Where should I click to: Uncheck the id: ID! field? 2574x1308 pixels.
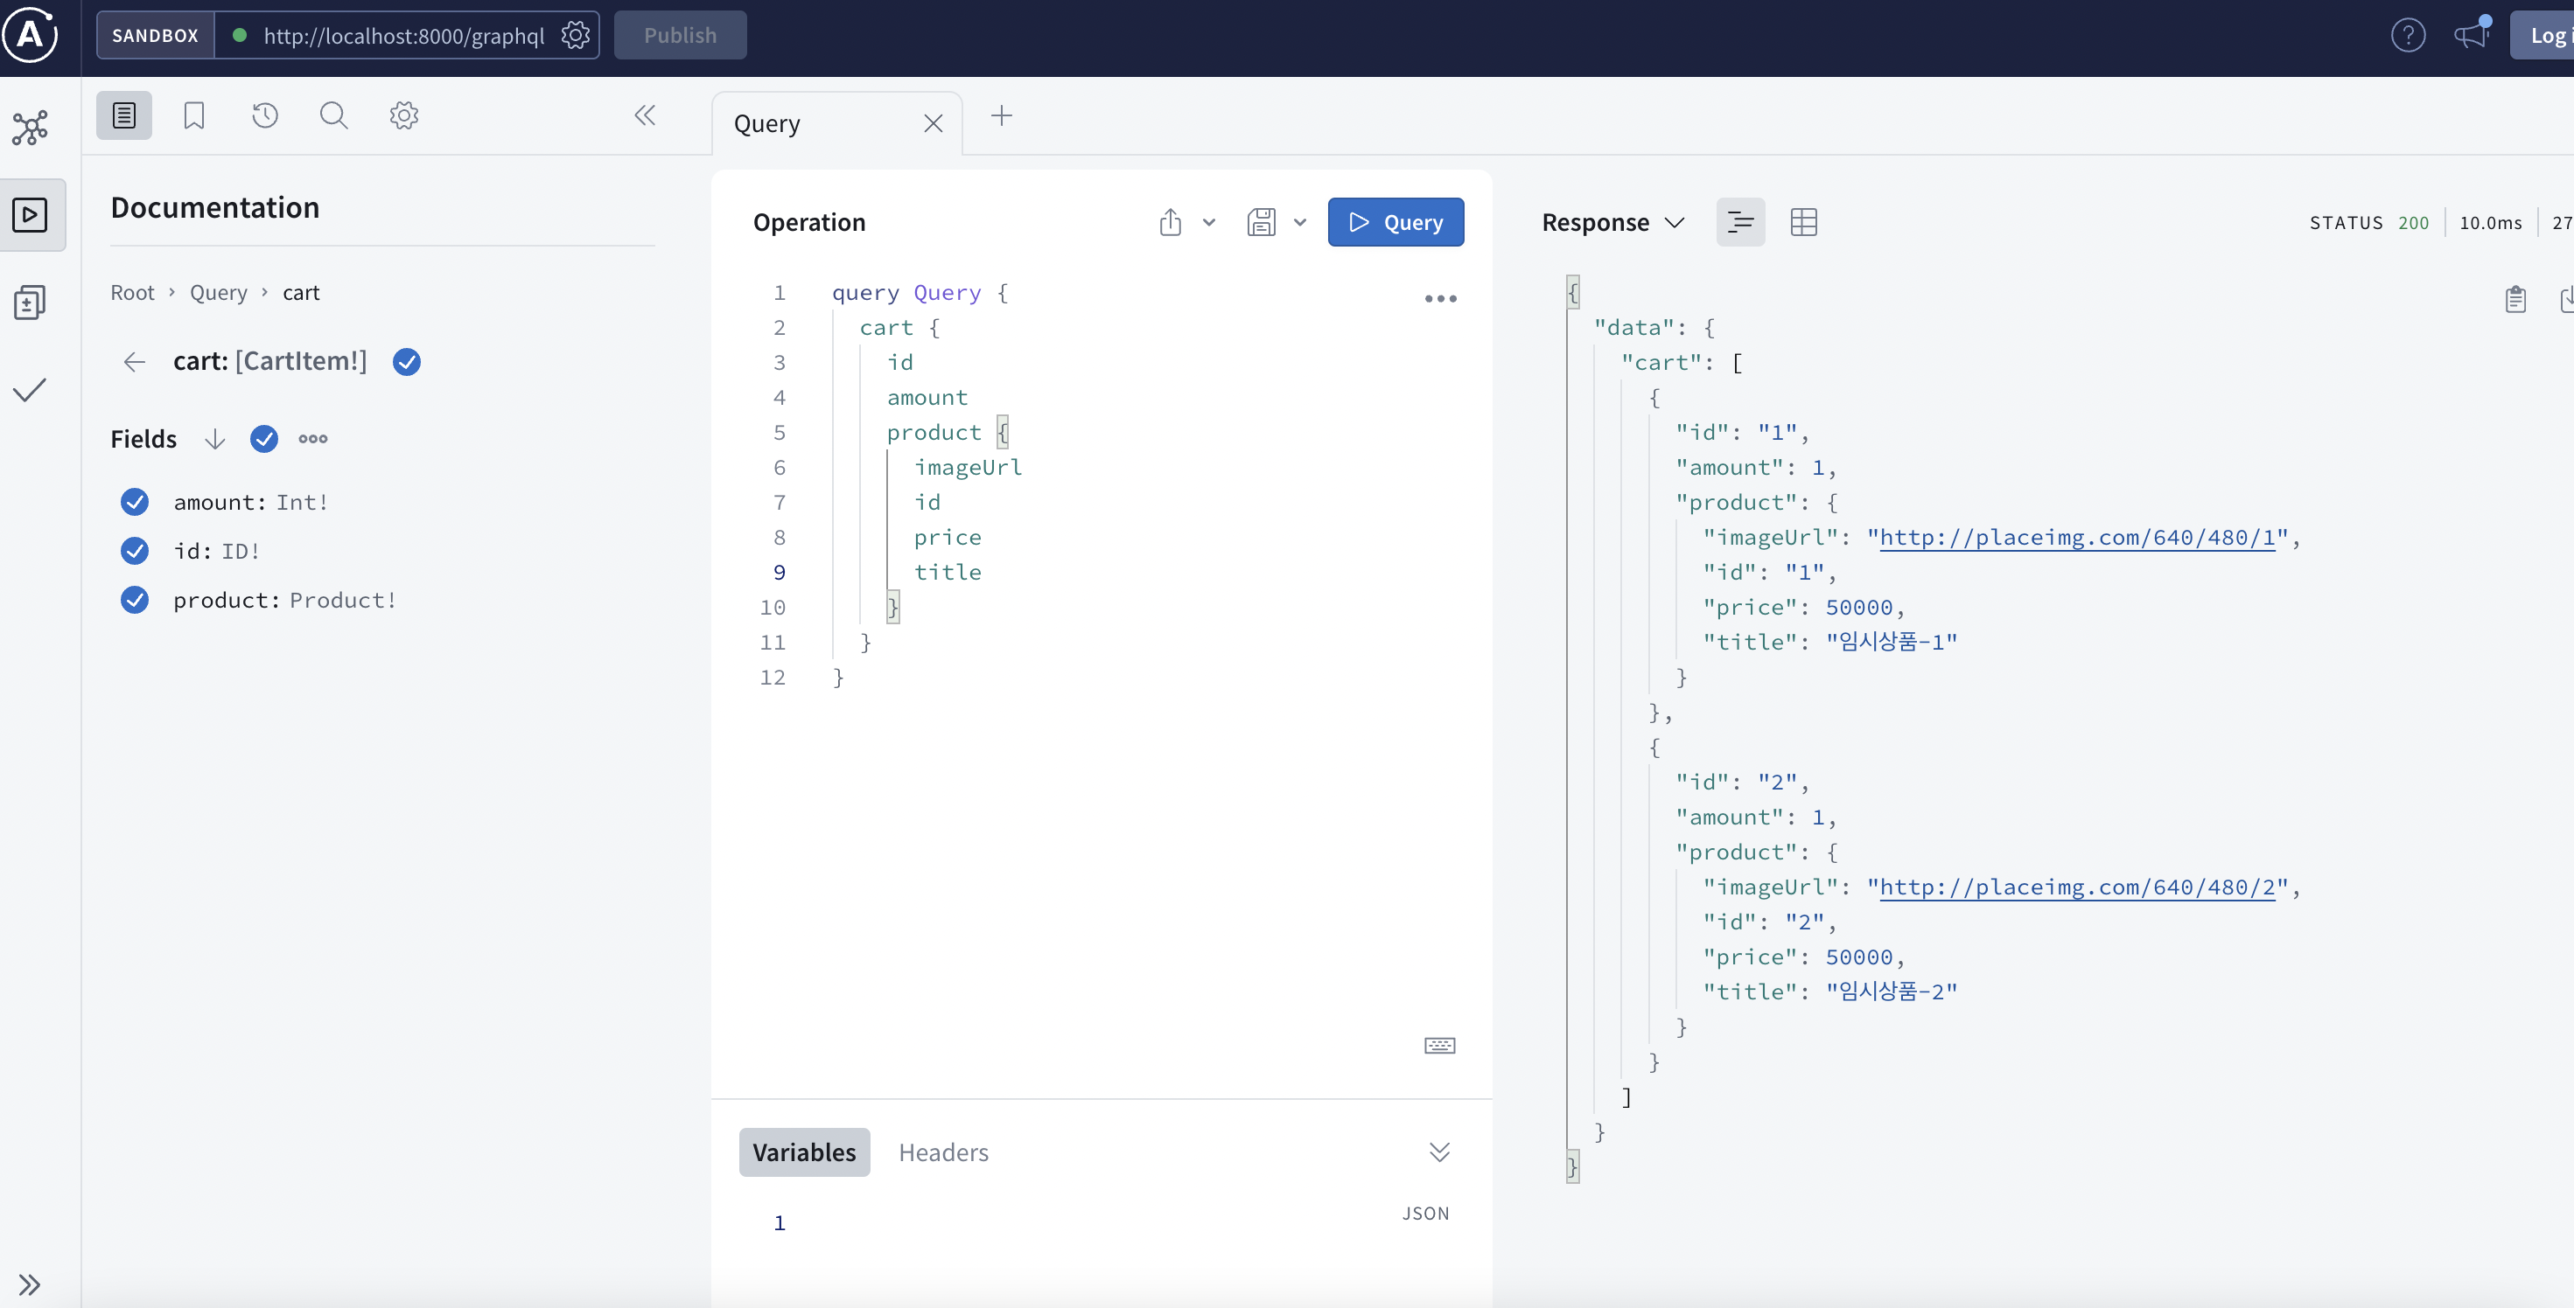[x=135, y=551]
